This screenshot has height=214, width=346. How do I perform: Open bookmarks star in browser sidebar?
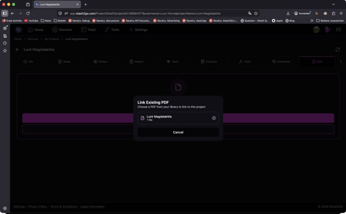[x=5, y=51]
